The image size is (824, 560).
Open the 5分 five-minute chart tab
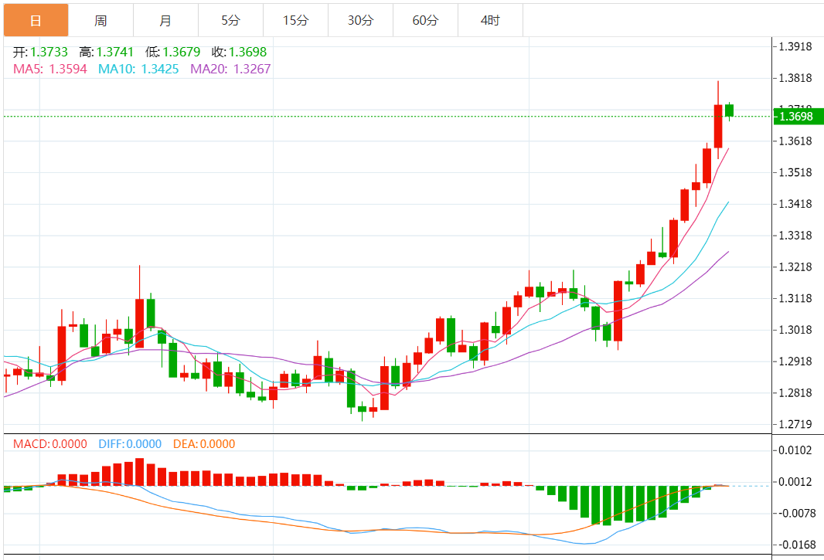click(x=230, y=21)
